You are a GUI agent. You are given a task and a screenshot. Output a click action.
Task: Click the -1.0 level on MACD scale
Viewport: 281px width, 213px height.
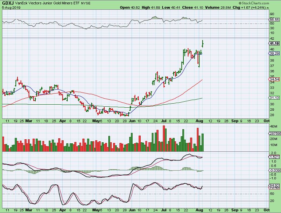[x=273, y=178]
